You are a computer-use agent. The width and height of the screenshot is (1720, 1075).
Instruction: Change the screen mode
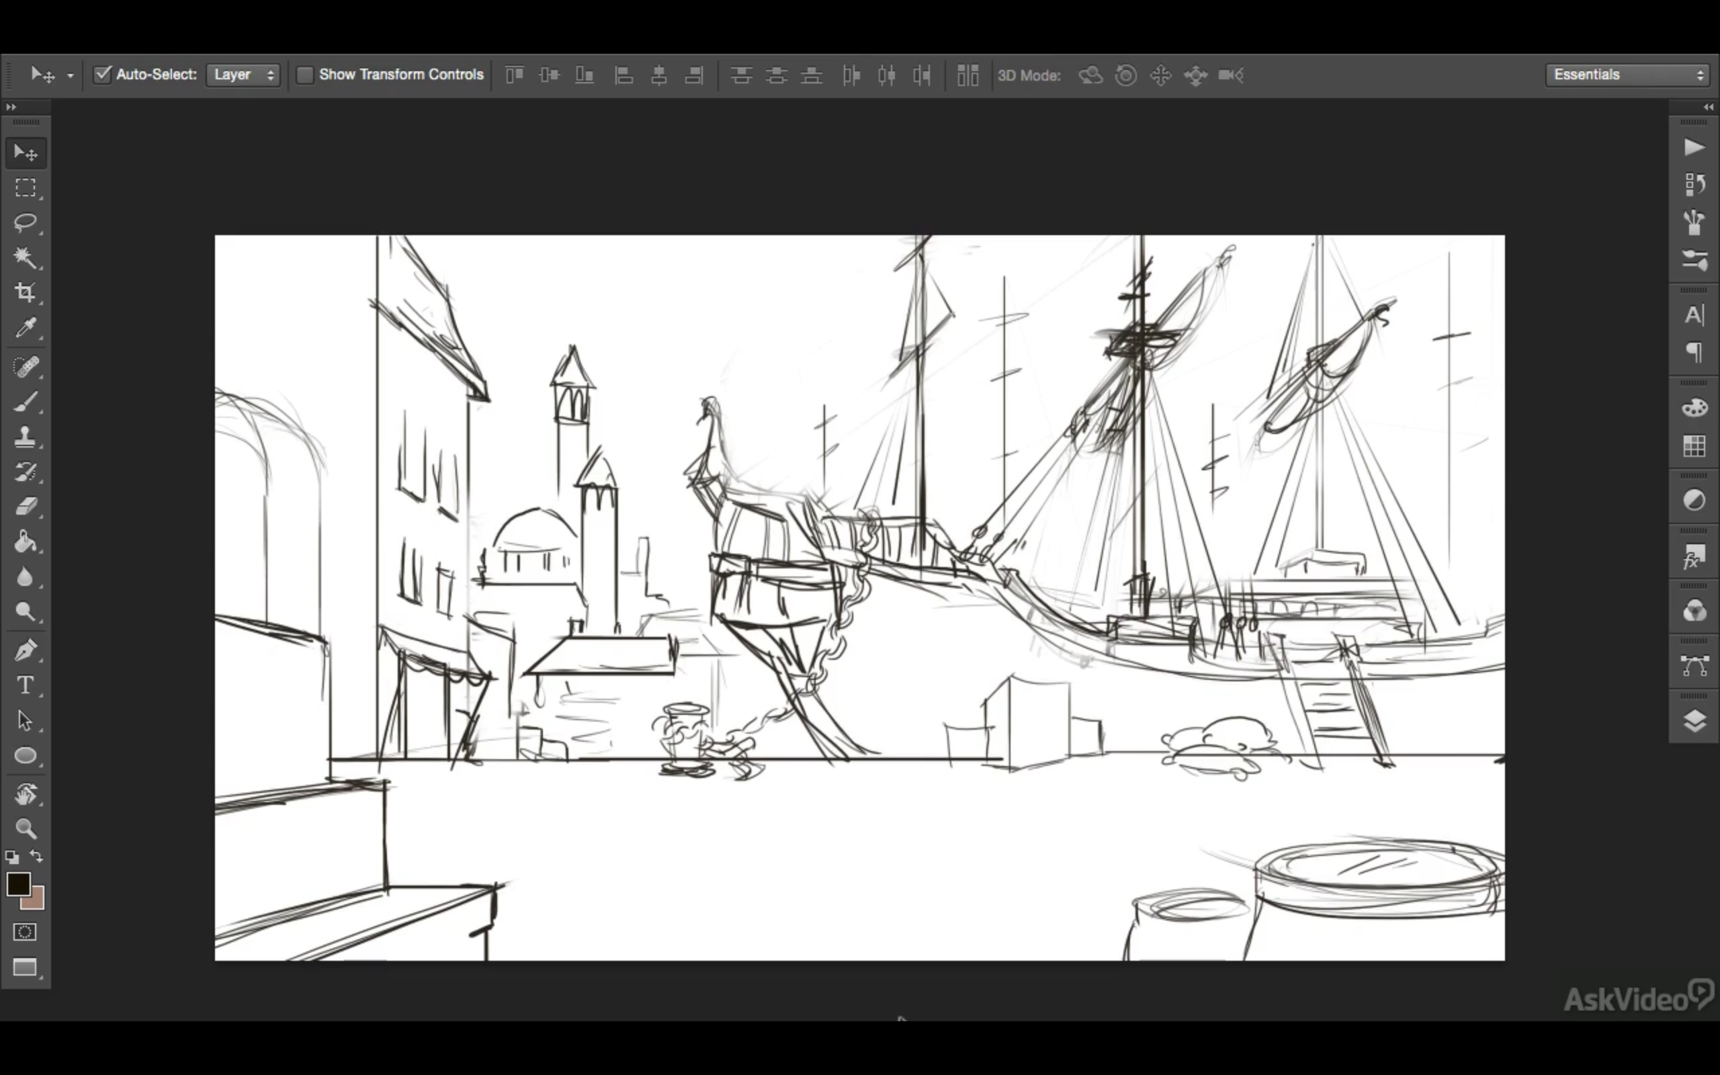[x=25, y=967]
